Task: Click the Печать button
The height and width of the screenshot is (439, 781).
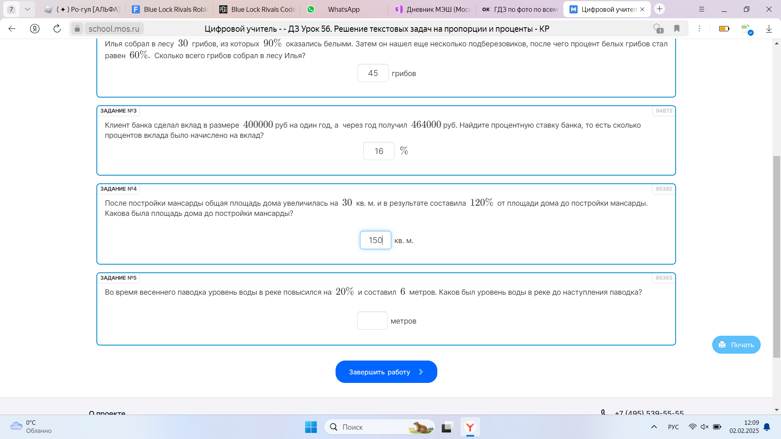Action: [x=736, y=345]
